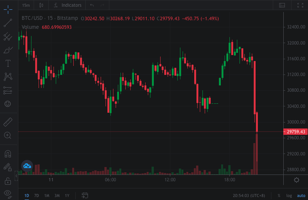Open the candlestick chart style dropdown
This screenshot has width=308, height=200.
click(x=41, y=5)
